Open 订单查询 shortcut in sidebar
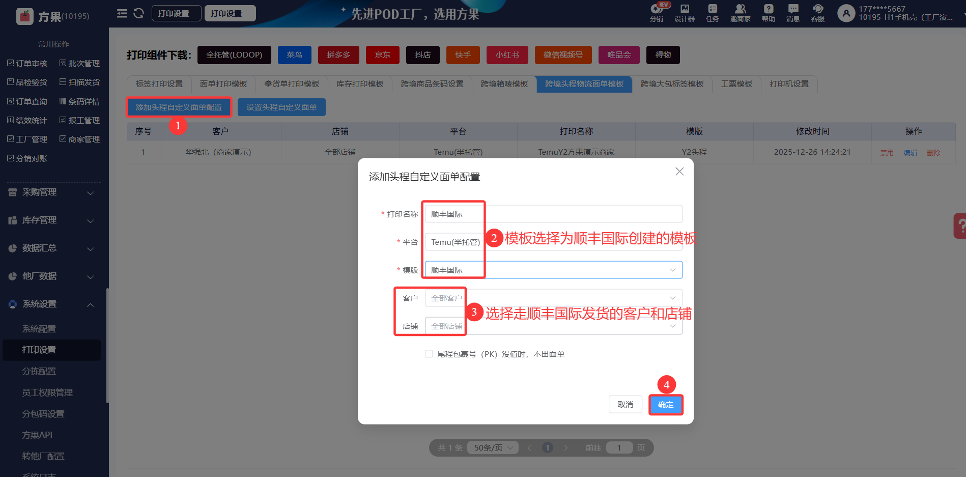This screenshot has width=966, height=477. pyautogui.click(x=27, y=101)
